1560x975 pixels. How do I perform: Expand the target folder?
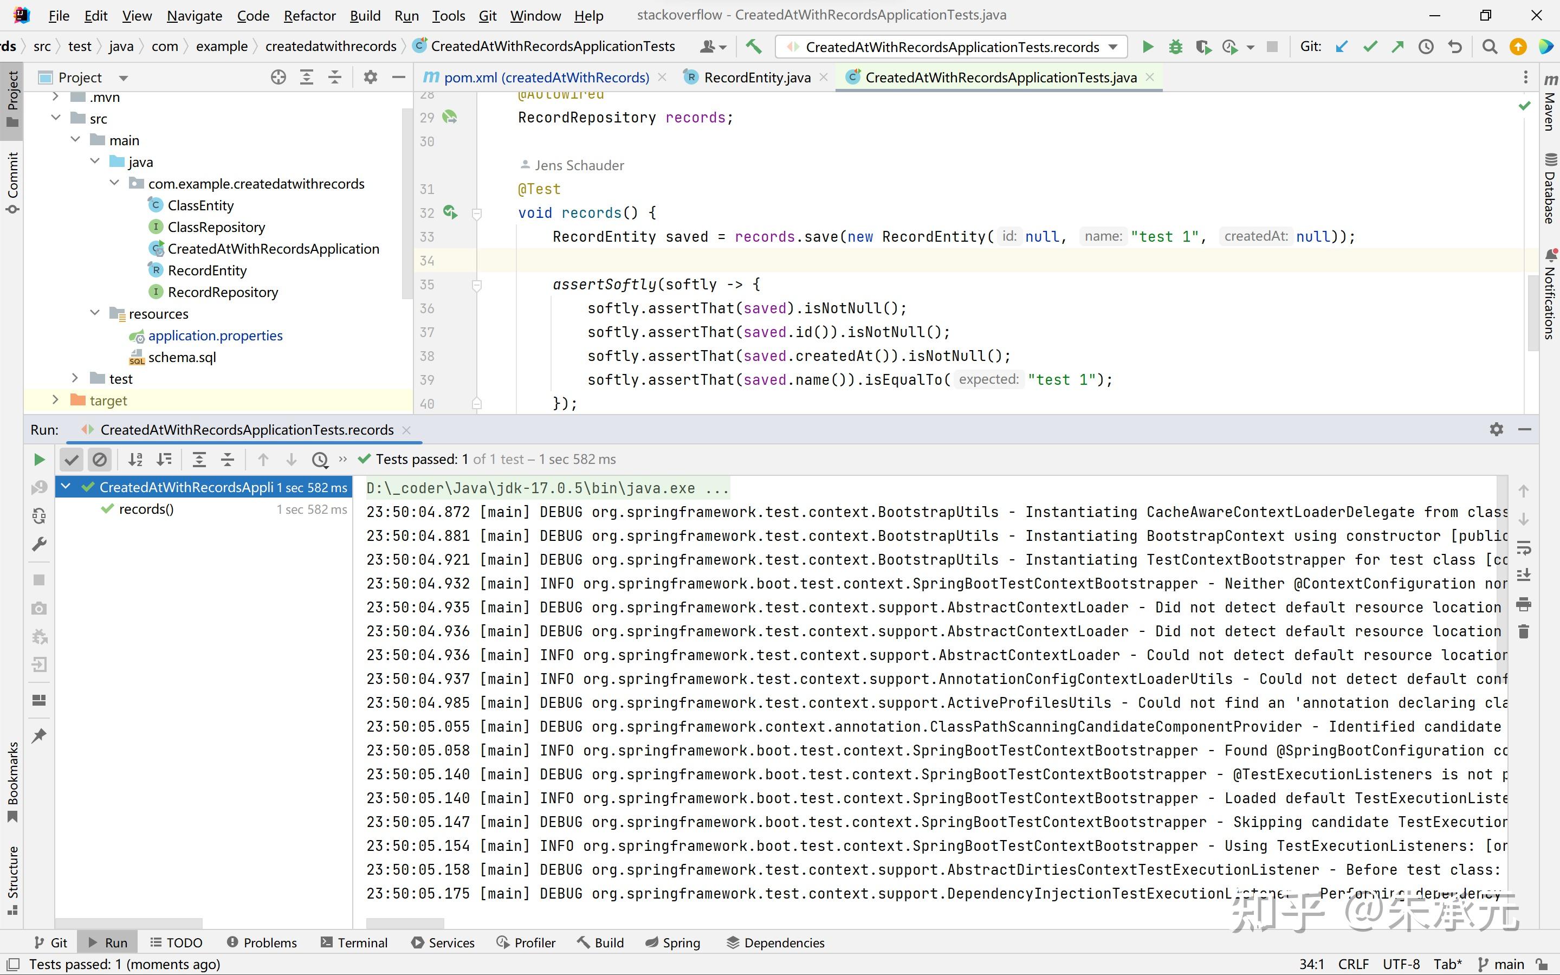point(55,400)
